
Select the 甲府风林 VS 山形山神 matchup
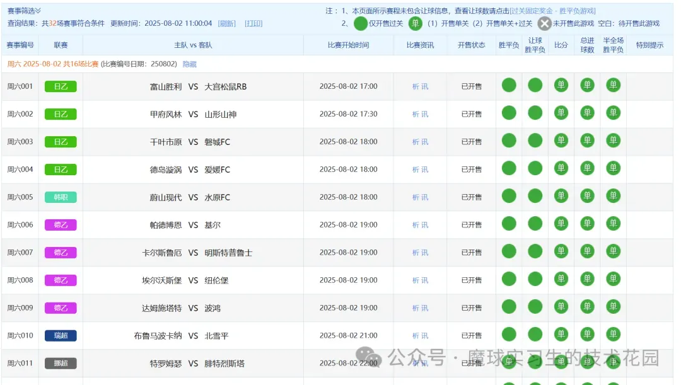194,115
